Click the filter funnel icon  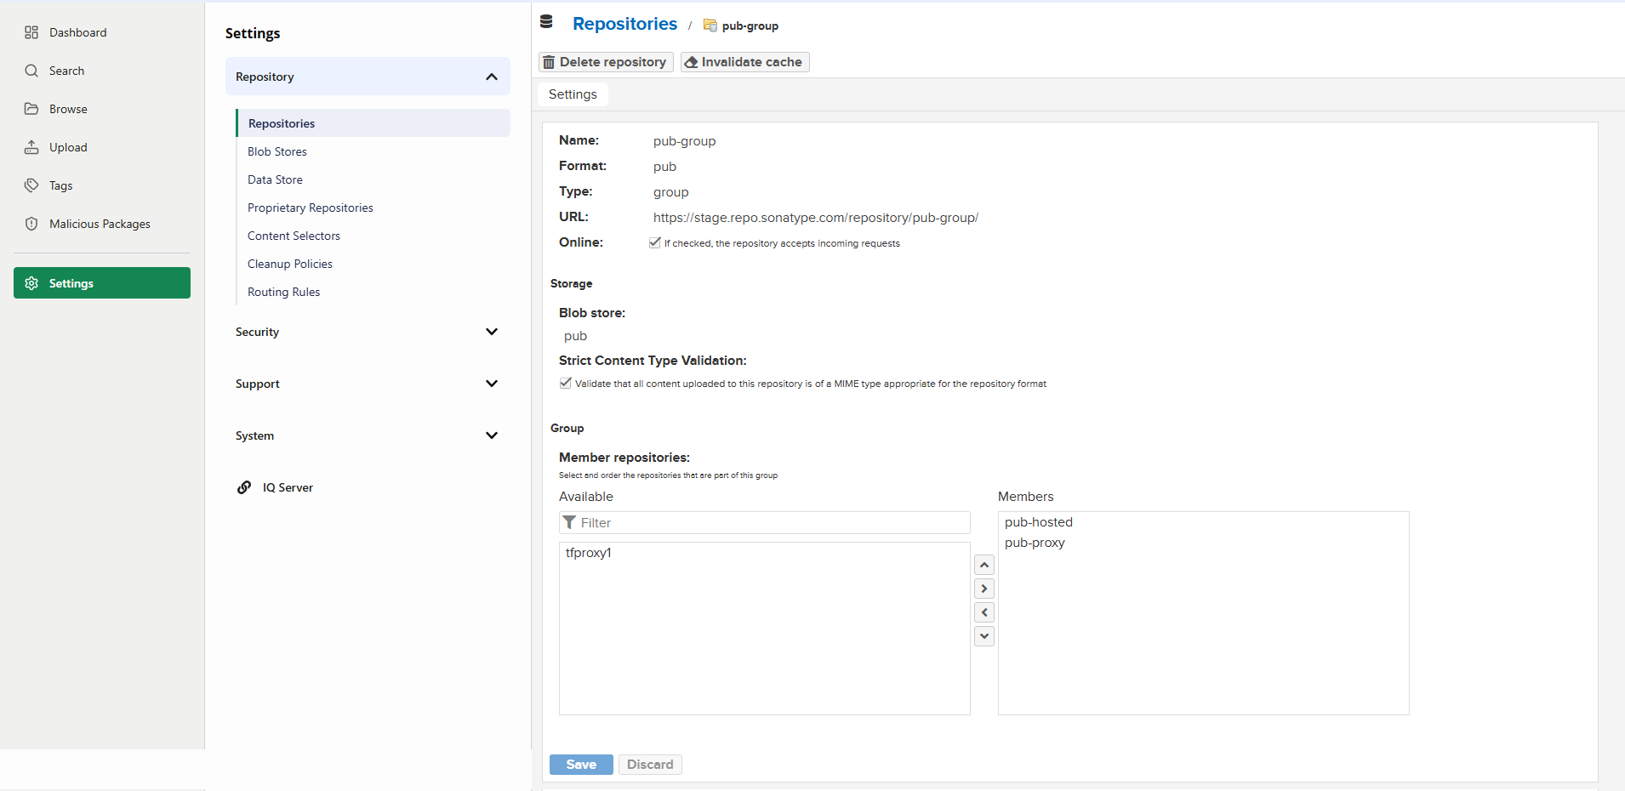[569, 522]
